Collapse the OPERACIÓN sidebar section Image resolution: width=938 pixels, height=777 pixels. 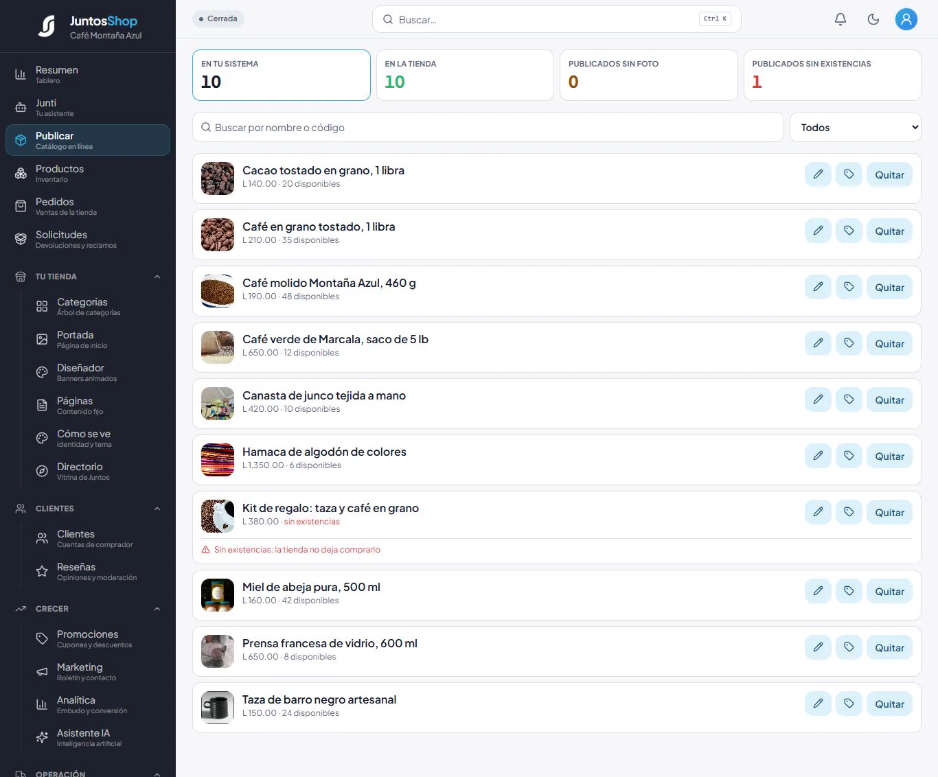pos(88,772)
